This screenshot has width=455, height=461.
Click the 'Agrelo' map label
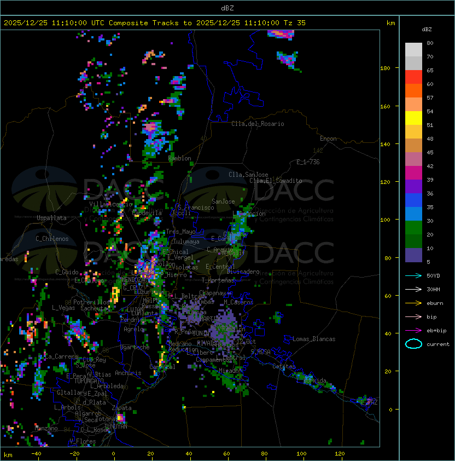[x=133, y=329]
